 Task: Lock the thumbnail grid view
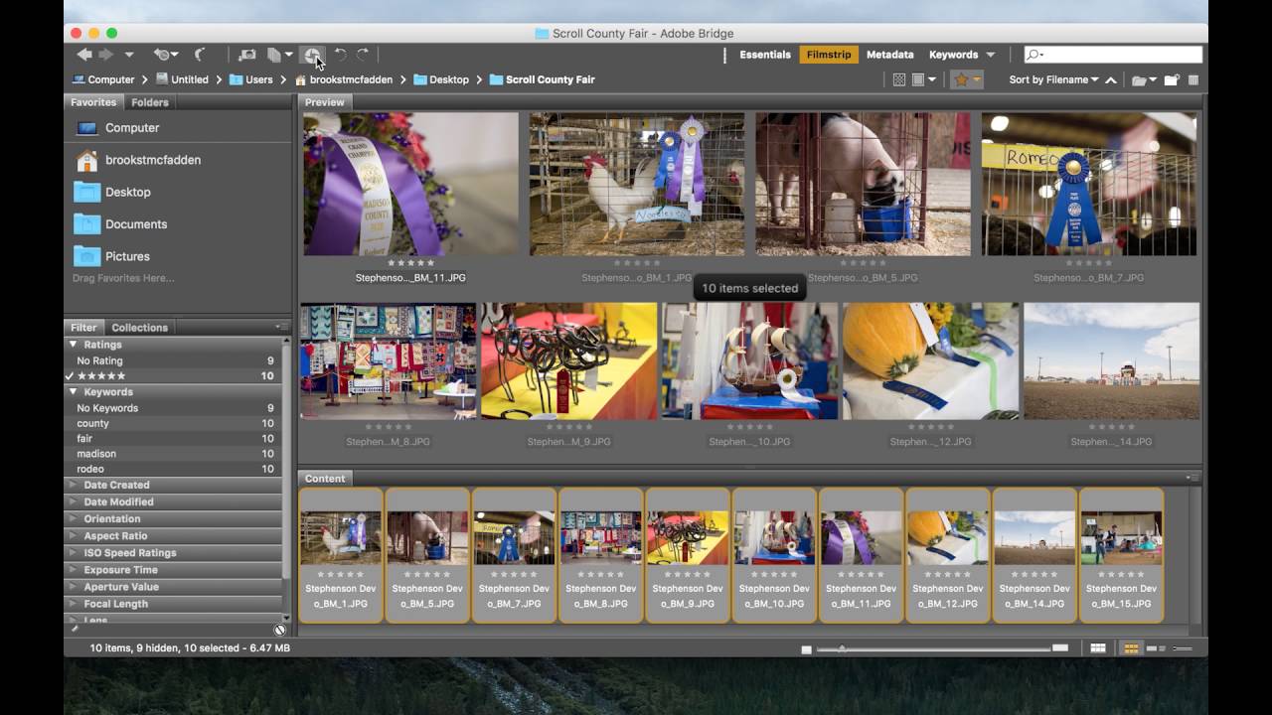pyautogui.click(x=1098, y=648)
